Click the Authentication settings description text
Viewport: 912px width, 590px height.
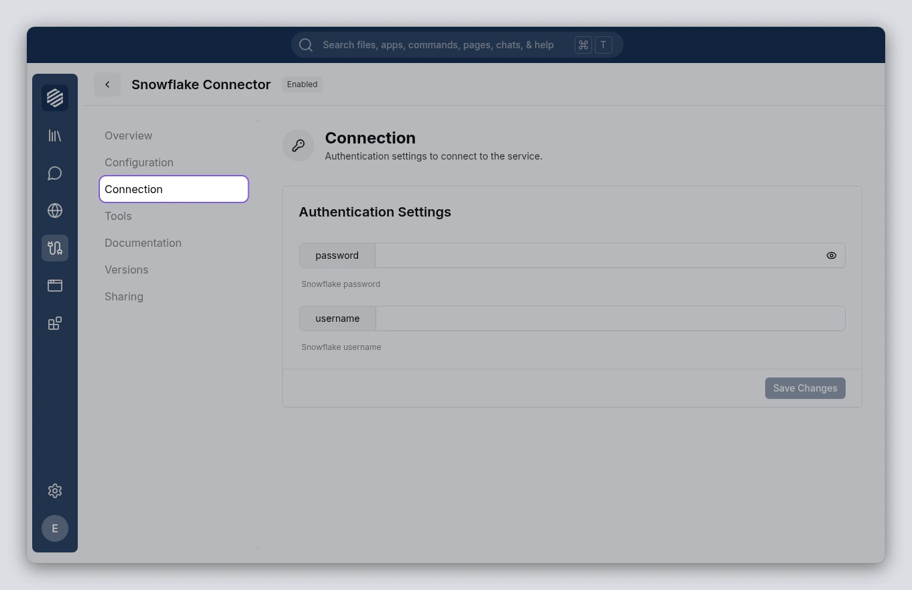(x=434, y=156)
